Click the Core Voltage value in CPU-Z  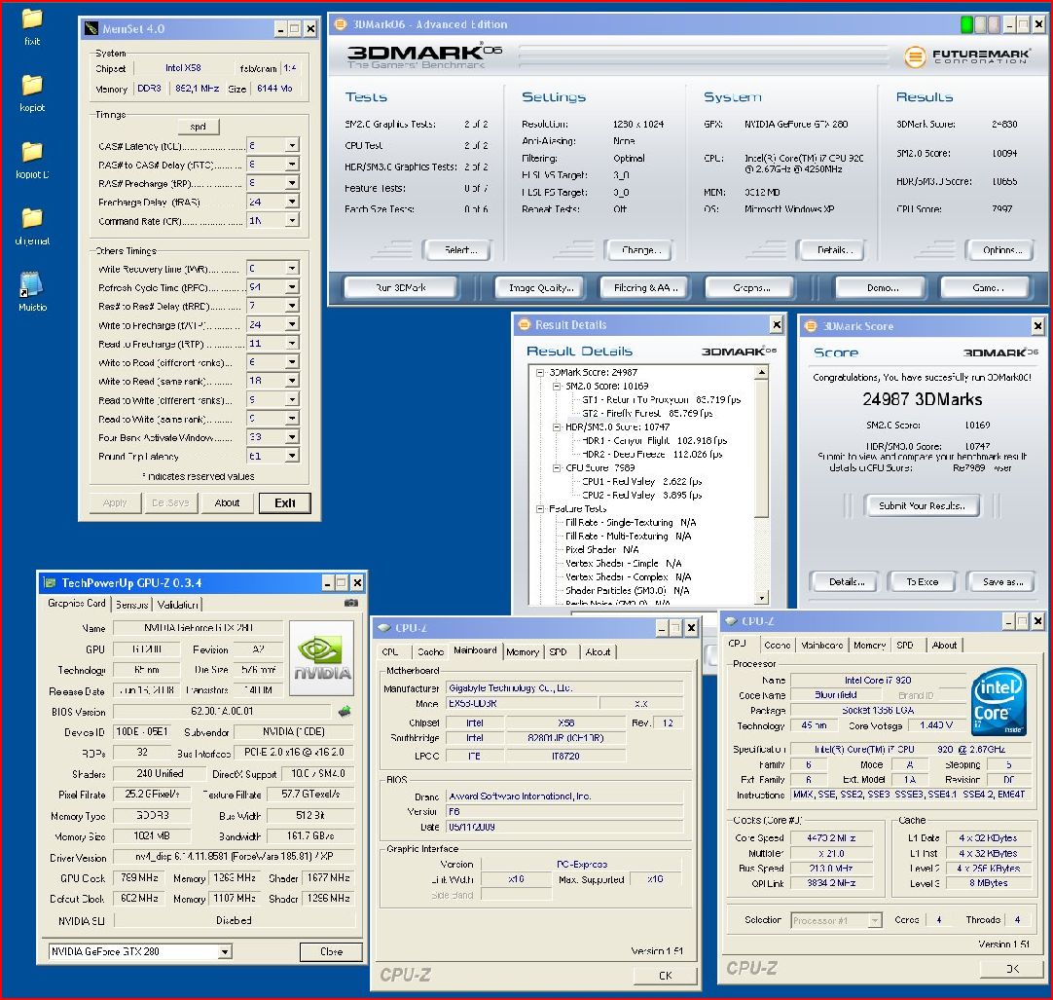[x=935, y=725]
